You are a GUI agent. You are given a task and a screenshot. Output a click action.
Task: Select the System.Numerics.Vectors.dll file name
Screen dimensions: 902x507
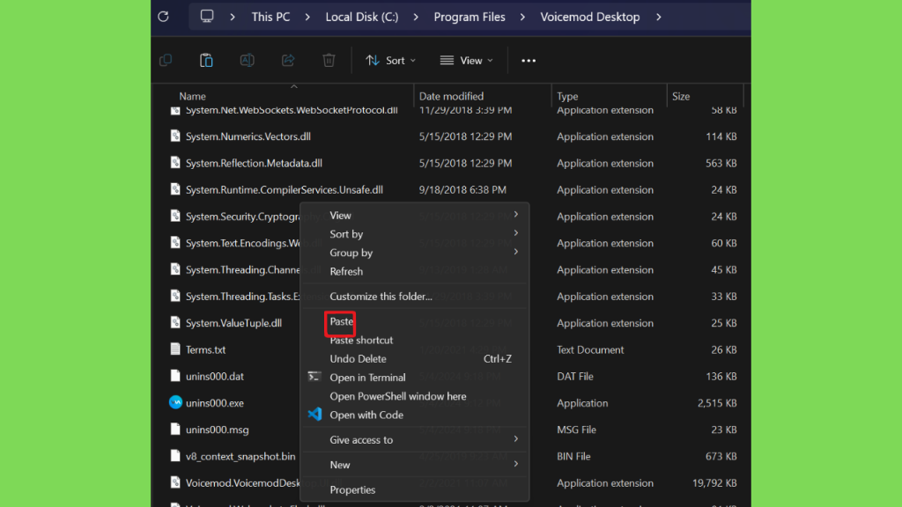point(248,136)
